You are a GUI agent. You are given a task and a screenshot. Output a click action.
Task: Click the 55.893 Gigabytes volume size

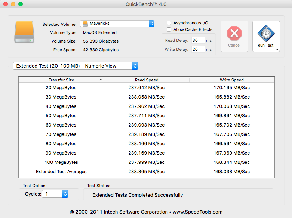pos(101,41)
